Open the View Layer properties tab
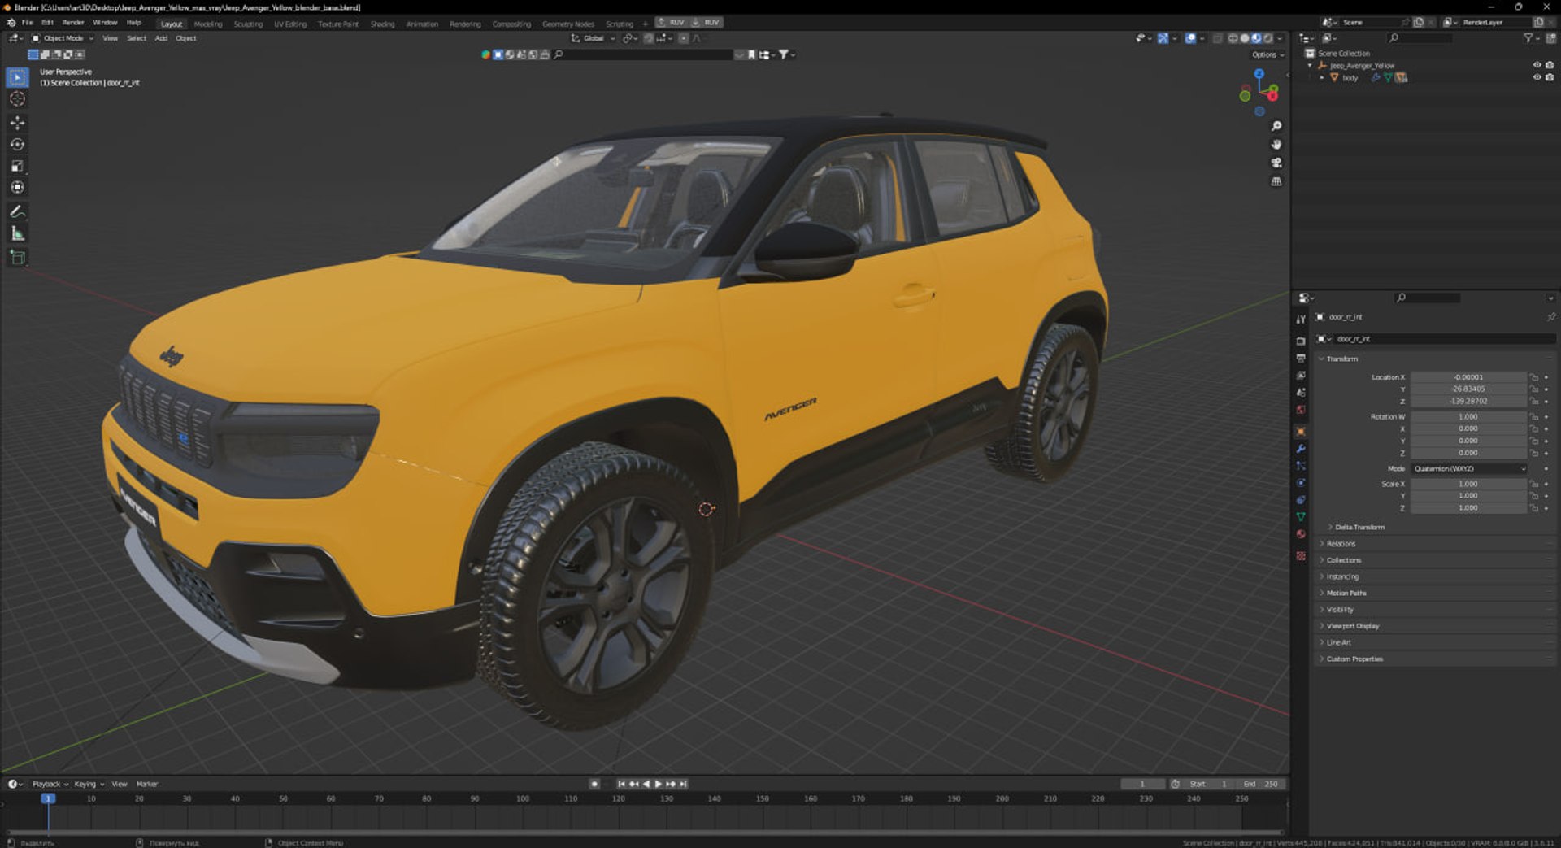The height and width of the screenshot is (848, 1561). 1301,376
